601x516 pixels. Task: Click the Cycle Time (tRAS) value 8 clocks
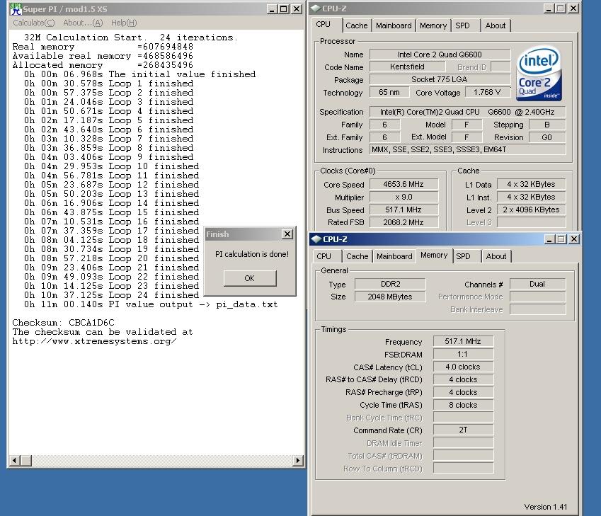463,405
